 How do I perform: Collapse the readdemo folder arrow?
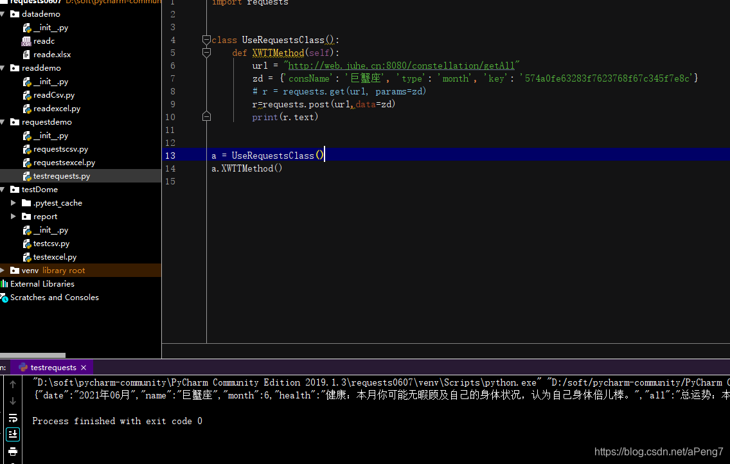click(3, 68)
